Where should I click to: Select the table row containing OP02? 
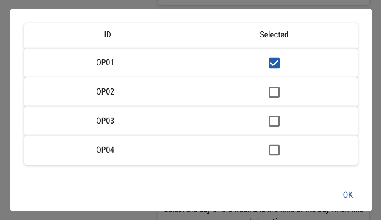tap(189, 92)
